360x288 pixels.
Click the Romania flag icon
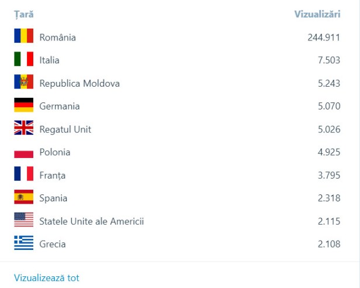pyautogui.click(x=23, y=37)
